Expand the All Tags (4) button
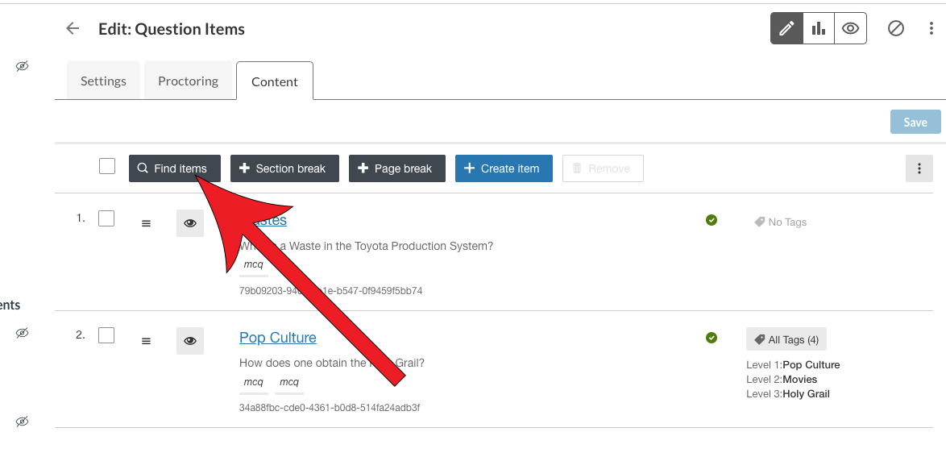946x457 pixels. (786, 339)
